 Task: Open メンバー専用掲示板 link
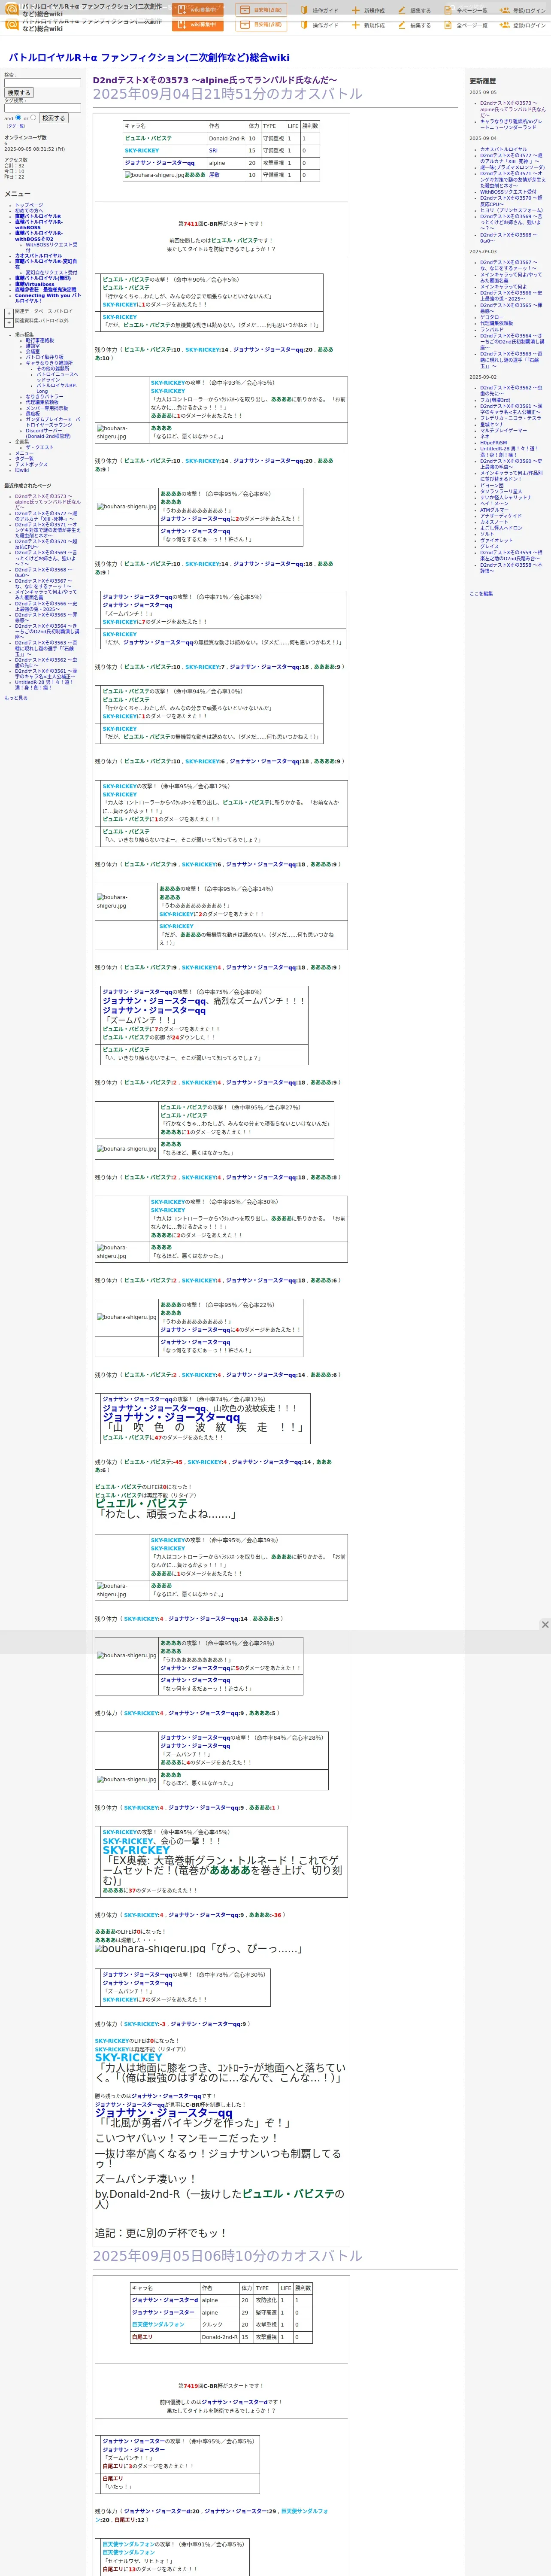point(47,408)
